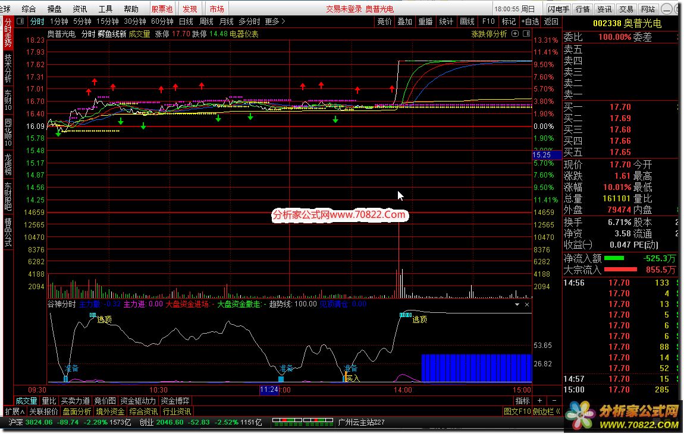684x434 pixels.
Task: Switch to the 买卖力道 bottom tab
Action: tap(76, 401)
